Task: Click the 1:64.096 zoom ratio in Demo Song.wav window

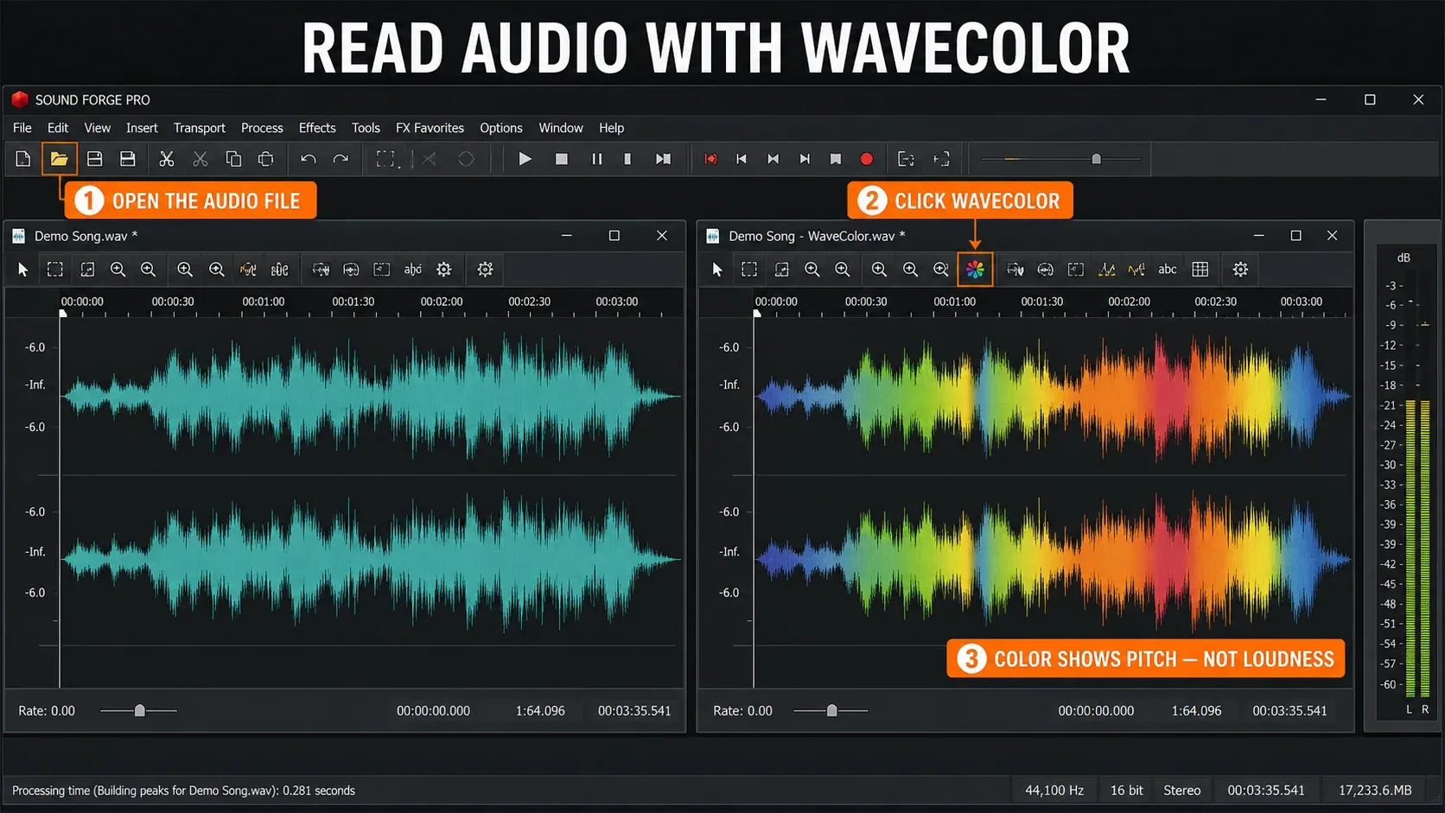Action: click(540, 710)
